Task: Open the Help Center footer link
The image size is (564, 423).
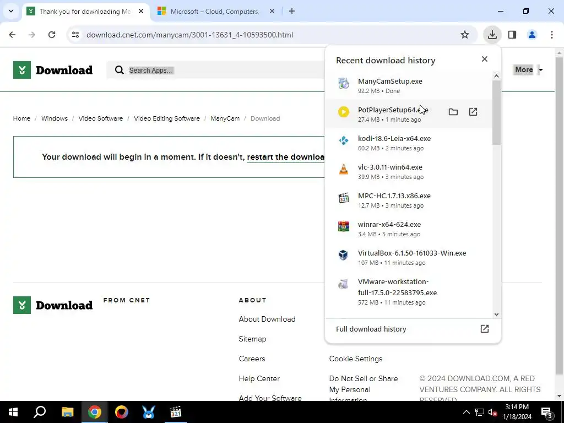Action: (x=259, y=378)
